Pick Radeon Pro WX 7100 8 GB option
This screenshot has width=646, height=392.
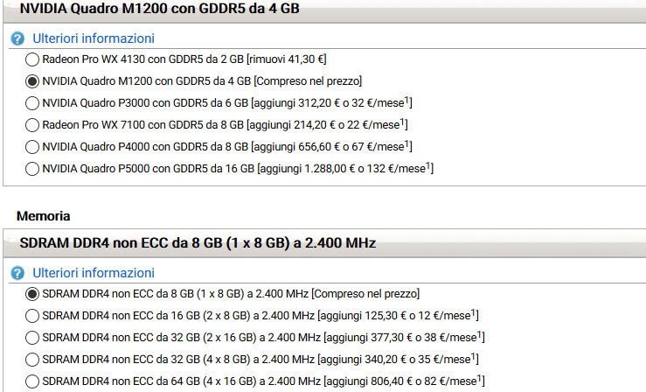point(32,124)
